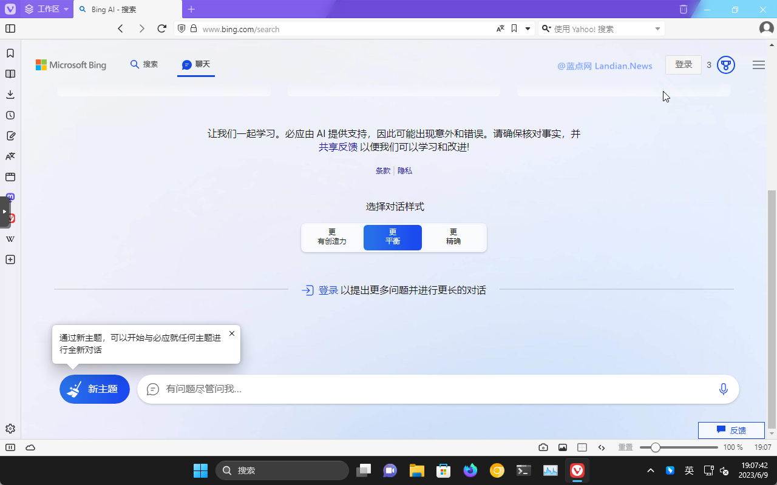777x485 pixels.
Task: Go back to previous page
Action: click(x=120, y=28)
